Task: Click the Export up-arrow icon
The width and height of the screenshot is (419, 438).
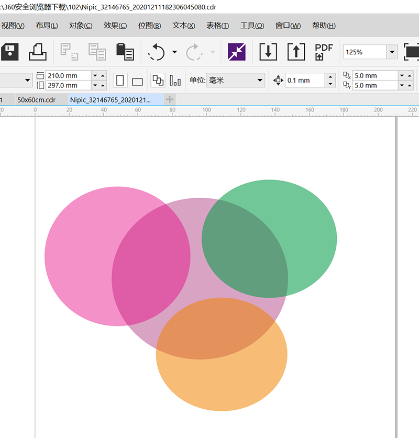Action: [x=296, y=52]
